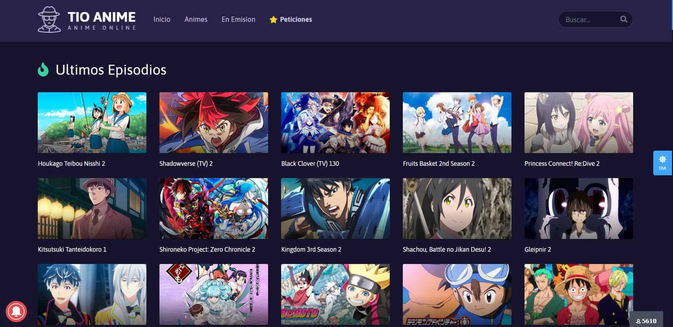This screenshot has height=327, width=673.
Task: Go to the Animes section
Action: (x=196, y=19)
